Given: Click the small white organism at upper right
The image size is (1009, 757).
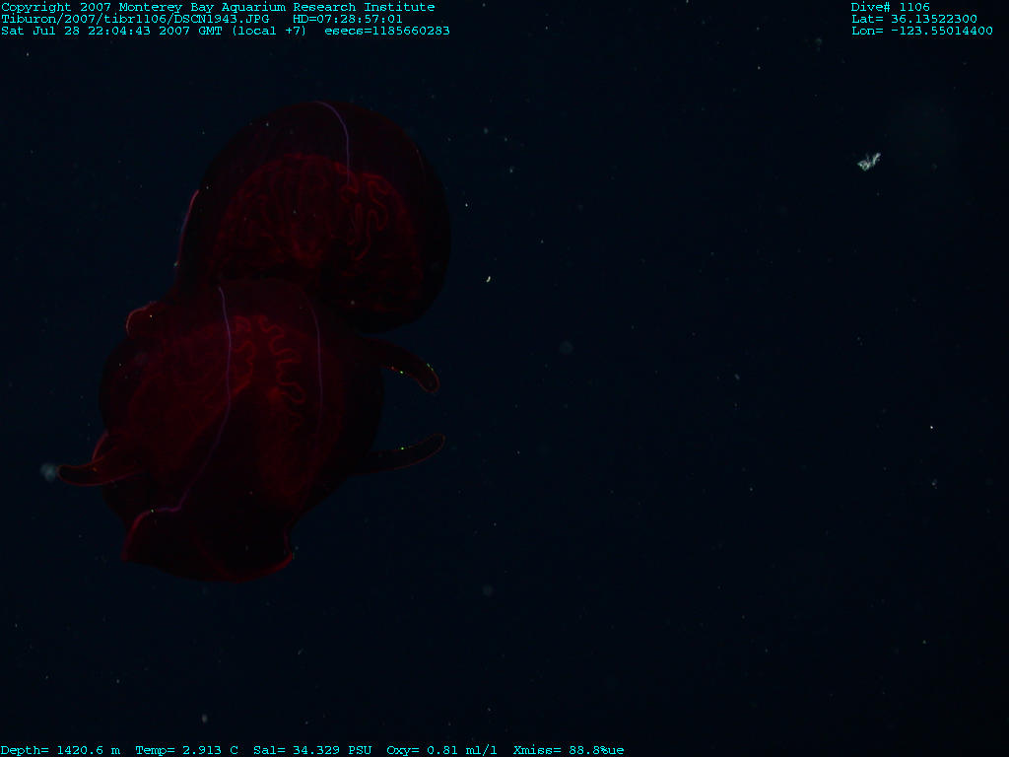Looking at the screenshot, I should (x=869, y=161).
